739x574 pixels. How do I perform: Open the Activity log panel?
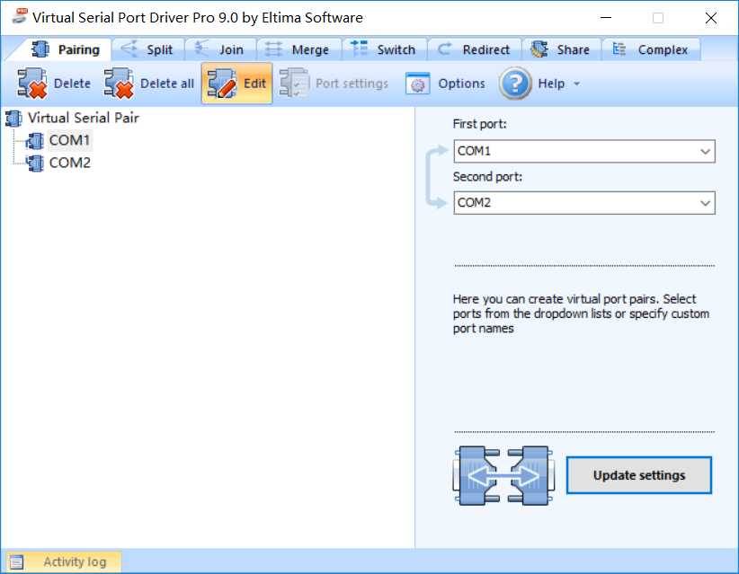pyautogui.click(x=64, y=561)
